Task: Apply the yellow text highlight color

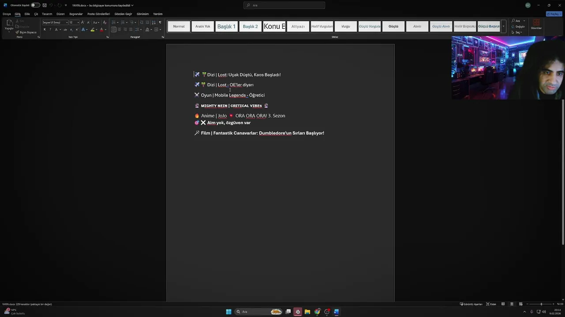Action: click(92, 29)
